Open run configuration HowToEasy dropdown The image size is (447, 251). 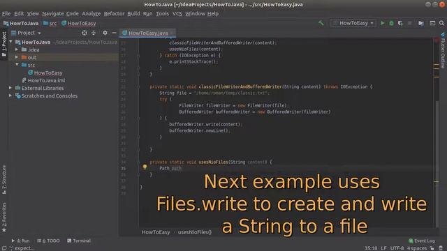(x=353, y=23)
